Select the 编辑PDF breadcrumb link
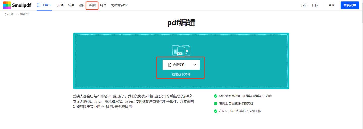 [25, 14]
